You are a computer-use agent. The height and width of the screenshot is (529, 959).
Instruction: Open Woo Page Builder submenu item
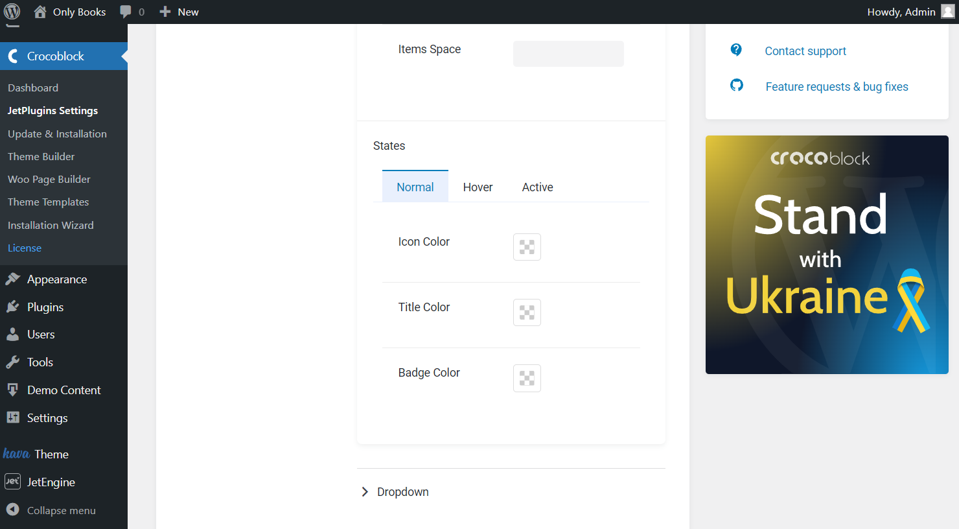click(49, 179)
